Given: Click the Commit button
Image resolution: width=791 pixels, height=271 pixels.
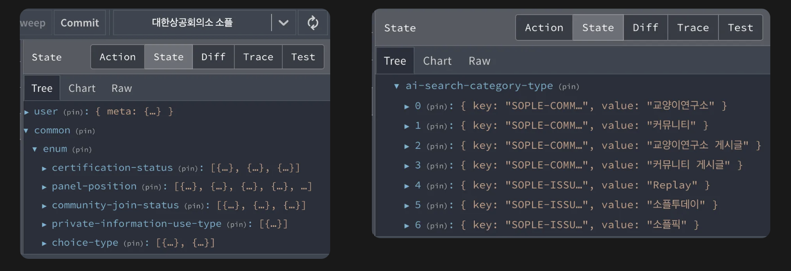Looking at the screenshot, I should click(80, 23).
